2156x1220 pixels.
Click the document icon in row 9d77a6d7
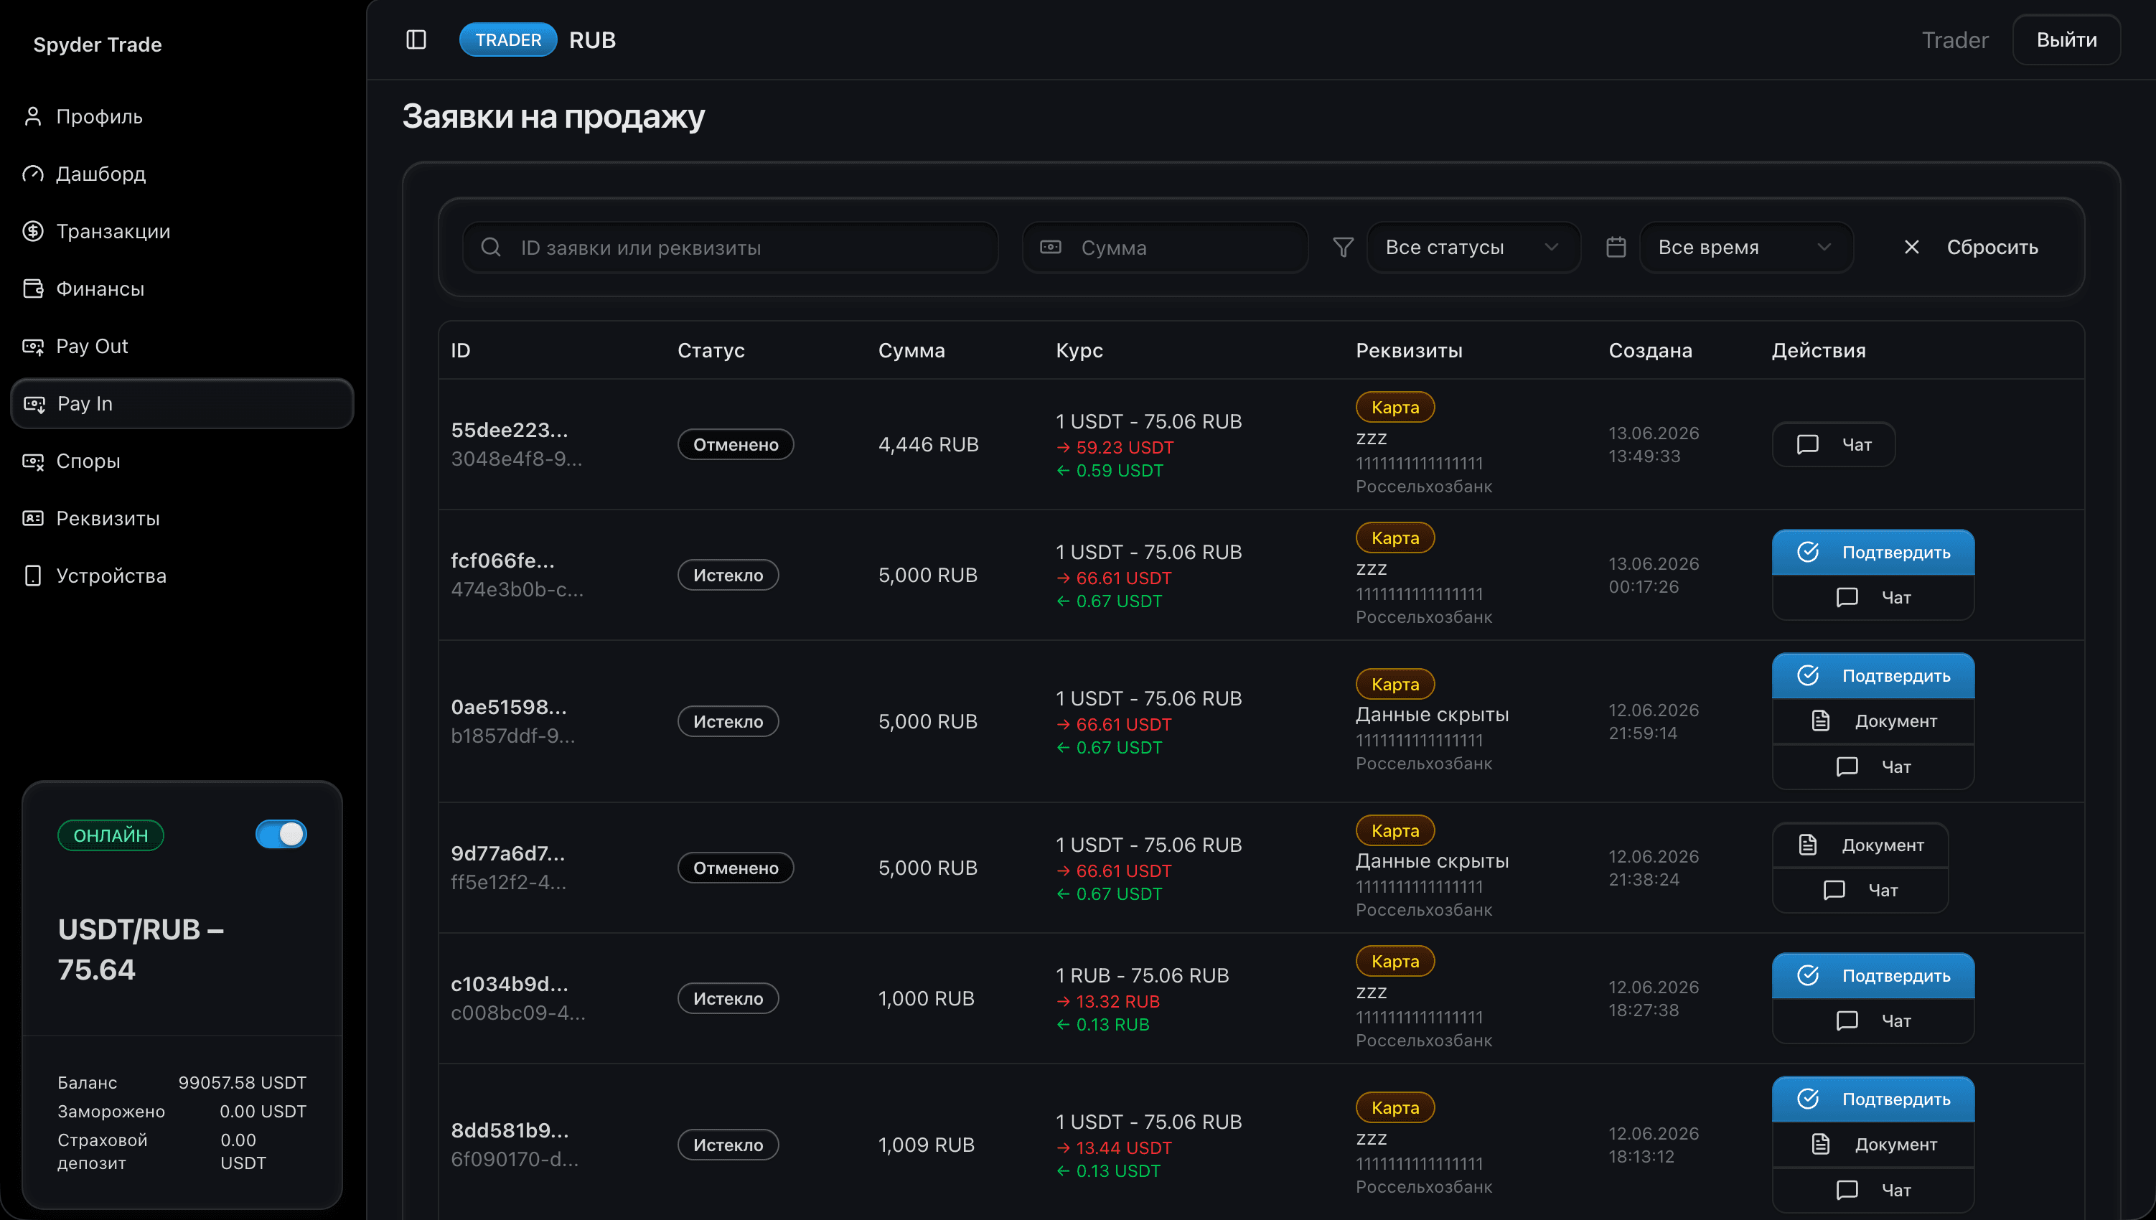tap(1807, 845)
